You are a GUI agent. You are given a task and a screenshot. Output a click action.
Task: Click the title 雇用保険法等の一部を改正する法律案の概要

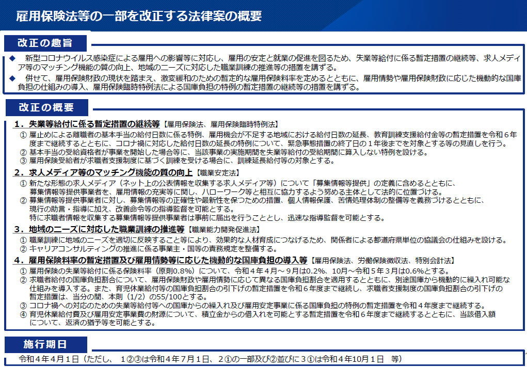pos(139,16)
